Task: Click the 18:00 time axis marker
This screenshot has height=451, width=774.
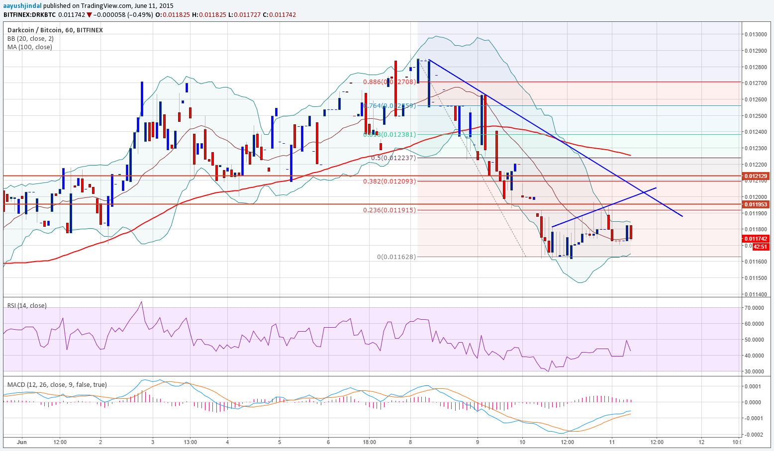Action: 370,442
